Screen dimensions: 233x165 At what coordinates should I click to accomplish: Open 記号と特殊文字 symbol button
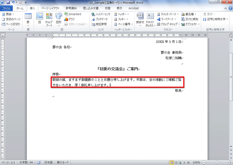click(x=216, y=19)
